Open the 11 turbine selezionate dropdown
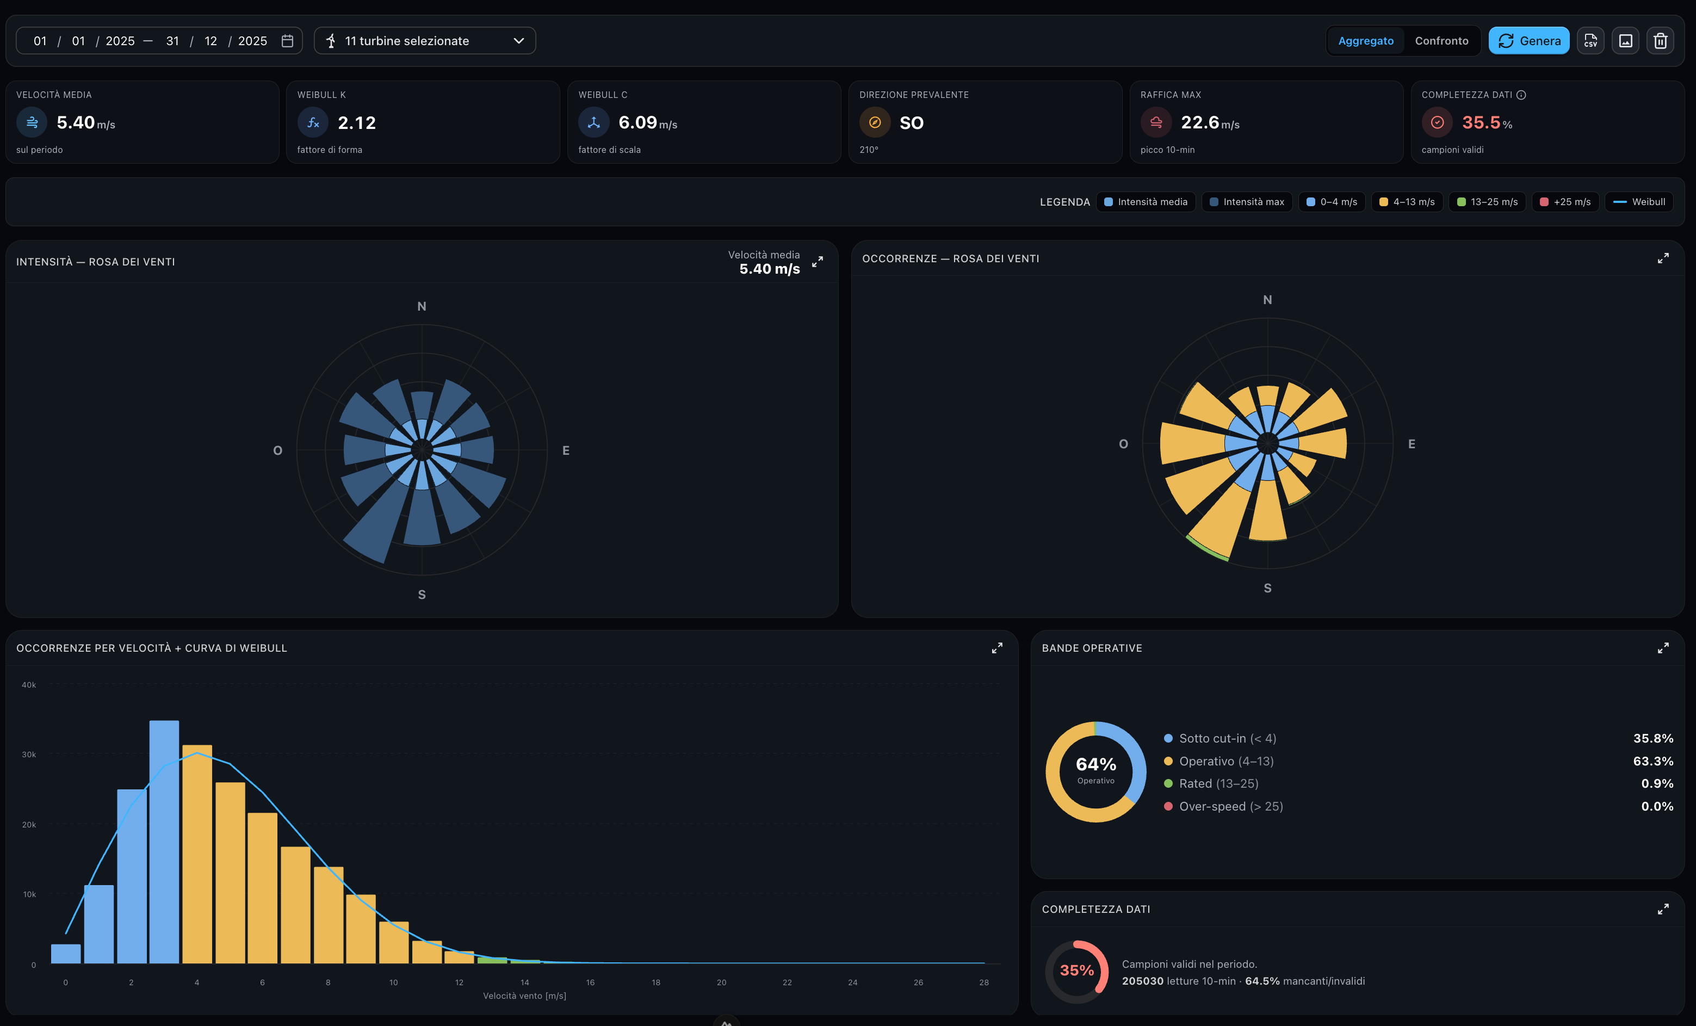 tap(425, 41)
